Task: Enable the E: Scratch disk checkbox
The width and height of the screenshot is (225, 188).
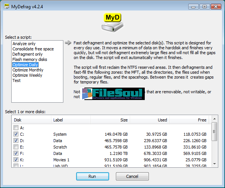Action: point(16,147)
